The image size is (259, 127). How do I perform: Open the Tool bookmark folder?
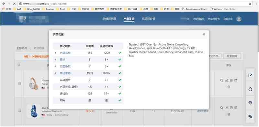(x=61, y=9)
